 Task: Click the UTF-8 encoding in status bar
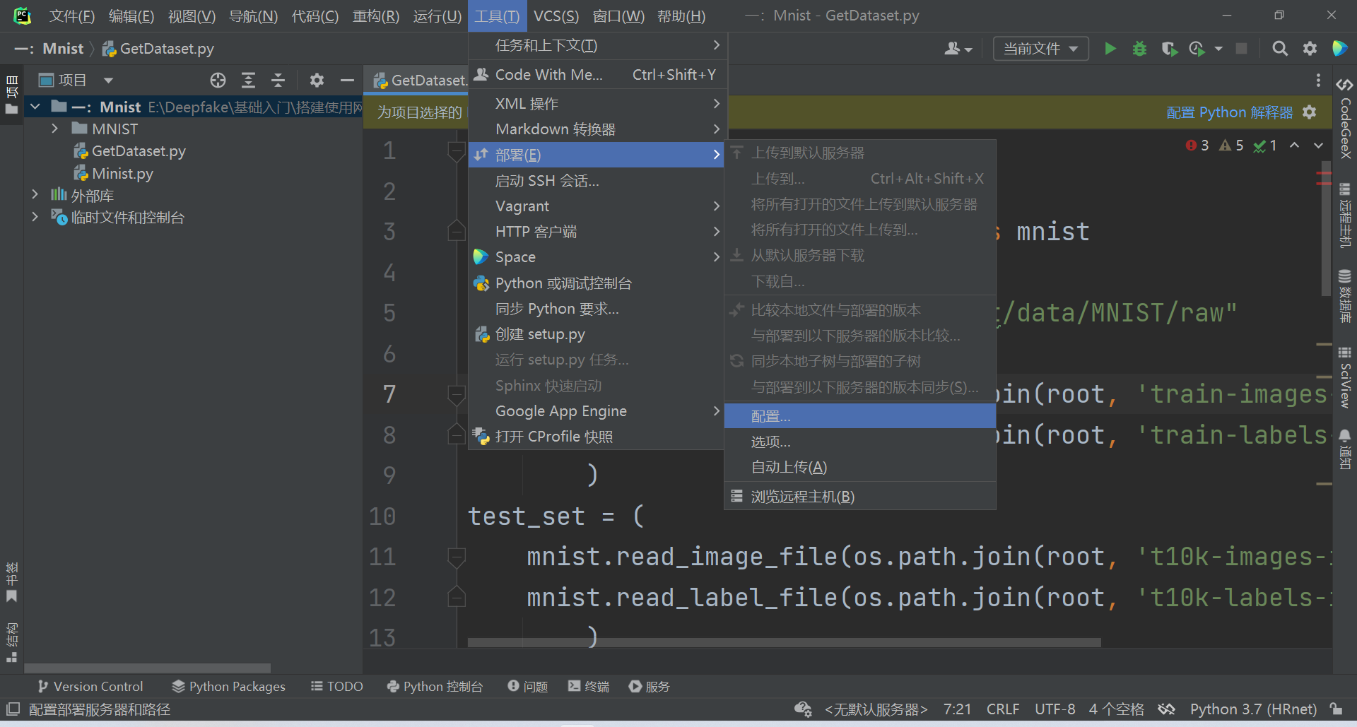(x=1055, y=709)
